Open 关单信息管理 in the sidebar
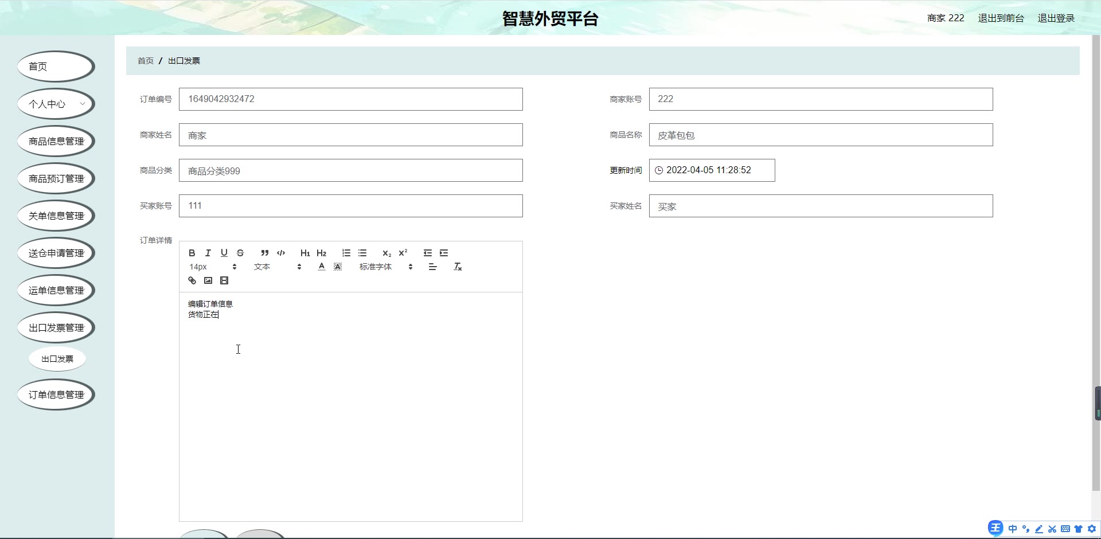Image resolution: width=1101 pixels, height=539 pixels. coord(56,216)
